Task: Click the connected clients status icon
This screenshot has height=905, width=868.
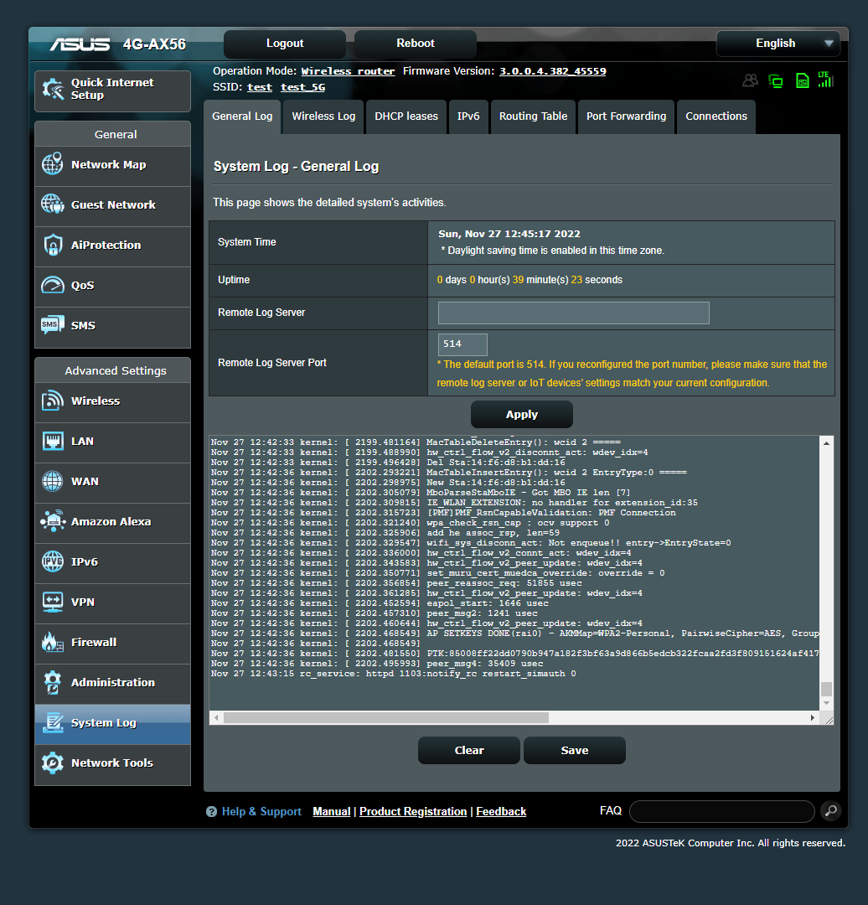Action: pos(776,80)
